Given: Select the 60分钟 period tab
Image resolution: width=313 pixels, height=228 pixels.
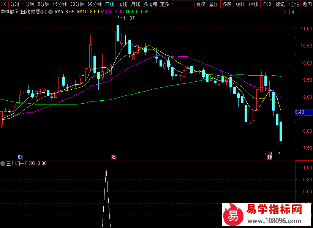Looking at the screenshot, I should point(95,4).
